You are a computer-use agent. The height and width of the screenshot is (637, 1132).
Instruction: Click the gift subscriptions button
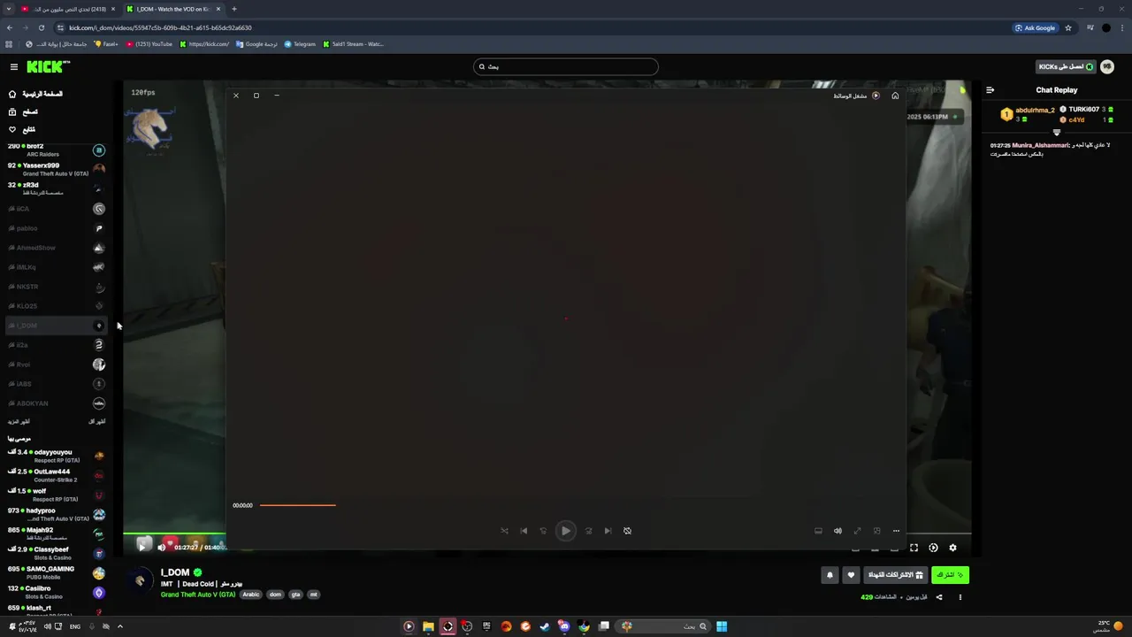pos(895,575)
